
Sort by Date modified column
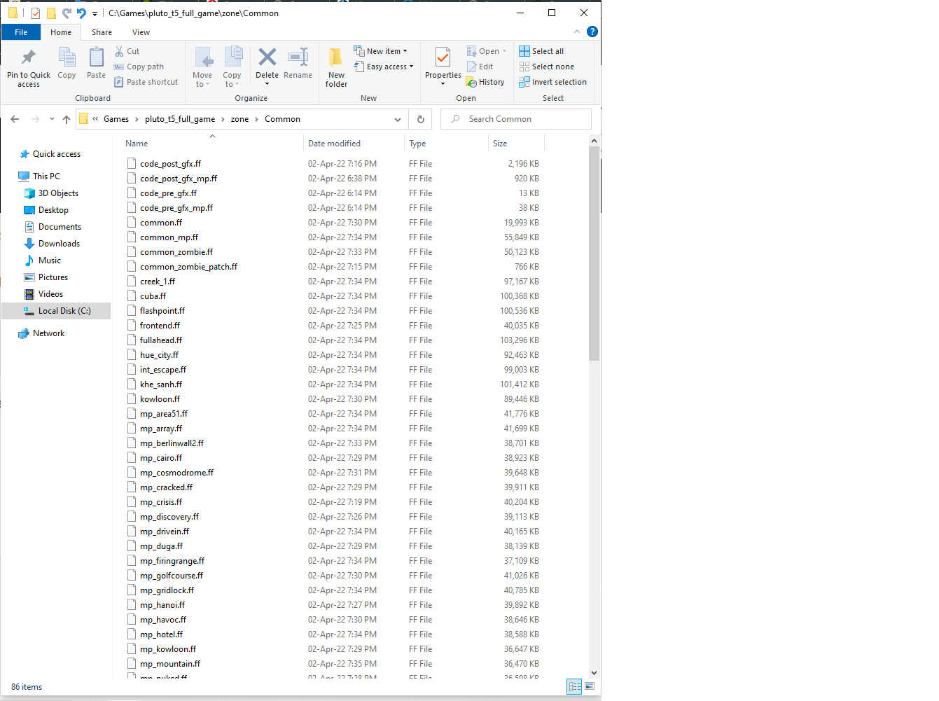coord(354,144)
